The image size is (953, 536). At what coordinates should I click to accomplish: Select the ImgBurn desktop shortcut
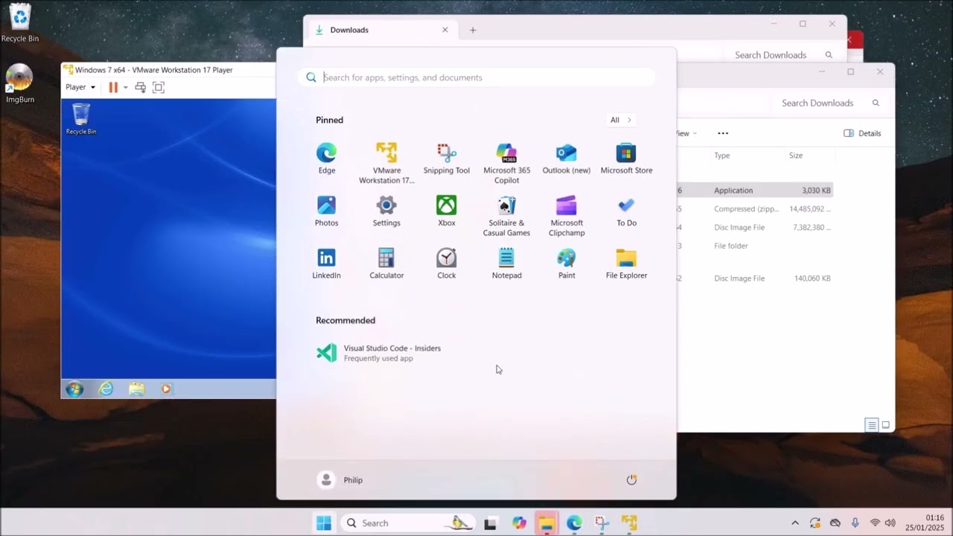click(19, 83)
